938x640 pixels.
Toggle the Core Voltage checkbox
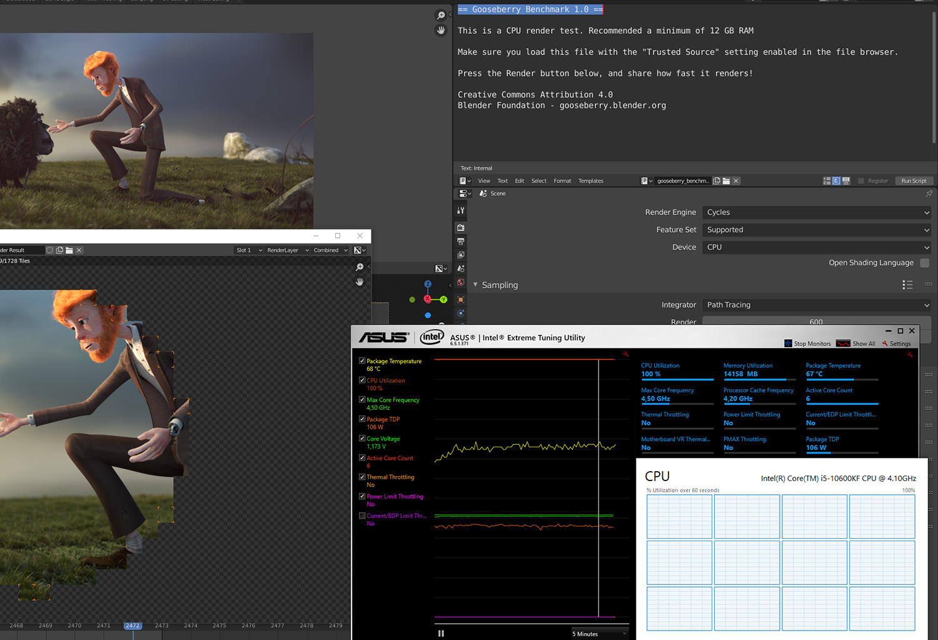362,439
